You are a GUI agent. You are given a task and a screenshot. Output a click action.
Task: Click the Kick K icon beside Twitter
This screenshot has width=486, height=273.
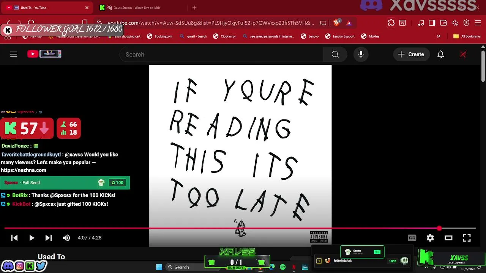coord(30,266)
